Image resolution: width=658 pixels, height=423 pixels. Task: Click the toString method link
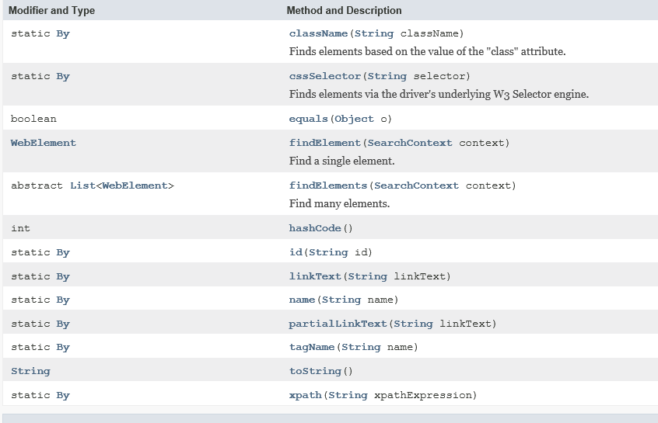click(315, 371)
